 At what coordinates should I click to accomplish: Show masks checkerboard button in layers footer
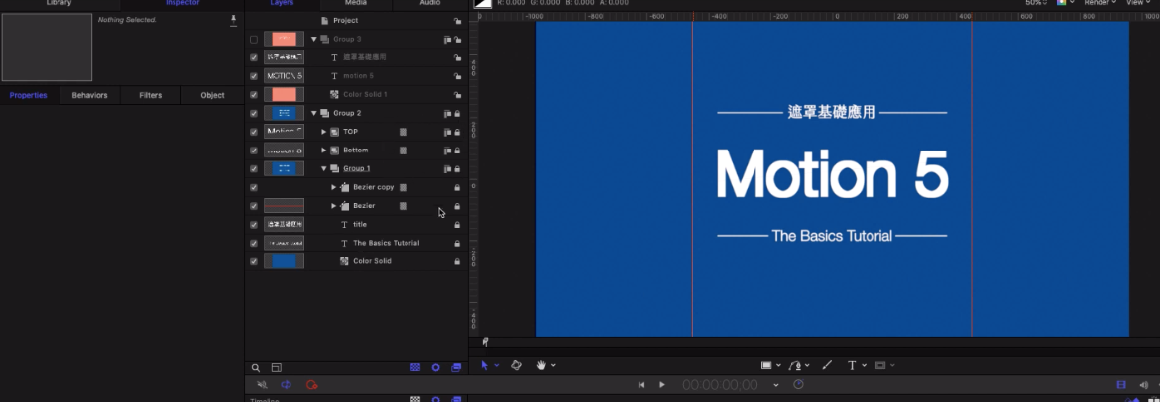coord(415,368)
